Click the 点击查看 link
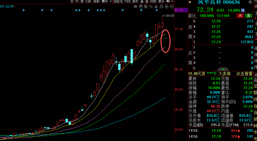The height and width of the screenshot is (141, 257). [x=244, y=74]
